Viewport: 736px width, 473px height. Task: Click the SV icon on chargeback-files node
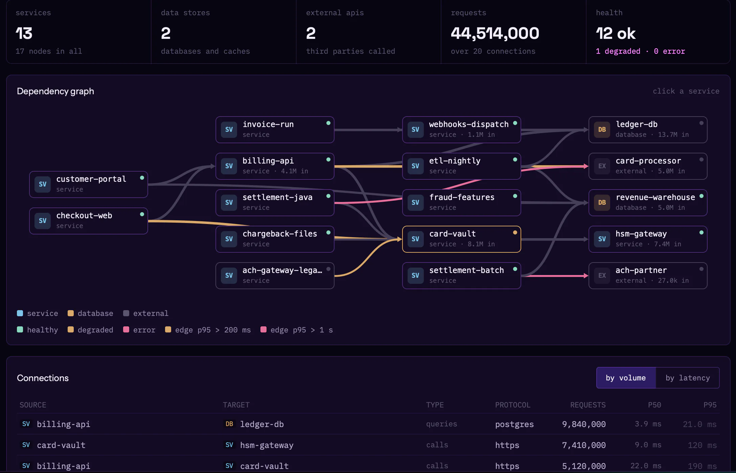229,239
